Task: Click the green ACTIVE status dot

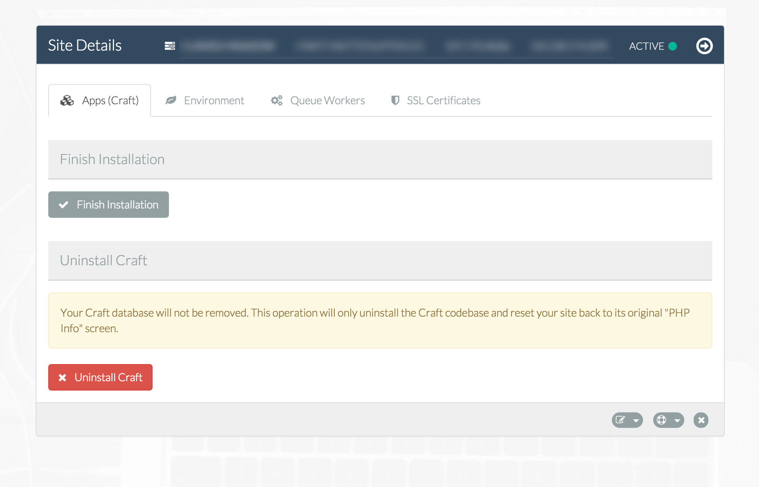Action: [673, 46]
